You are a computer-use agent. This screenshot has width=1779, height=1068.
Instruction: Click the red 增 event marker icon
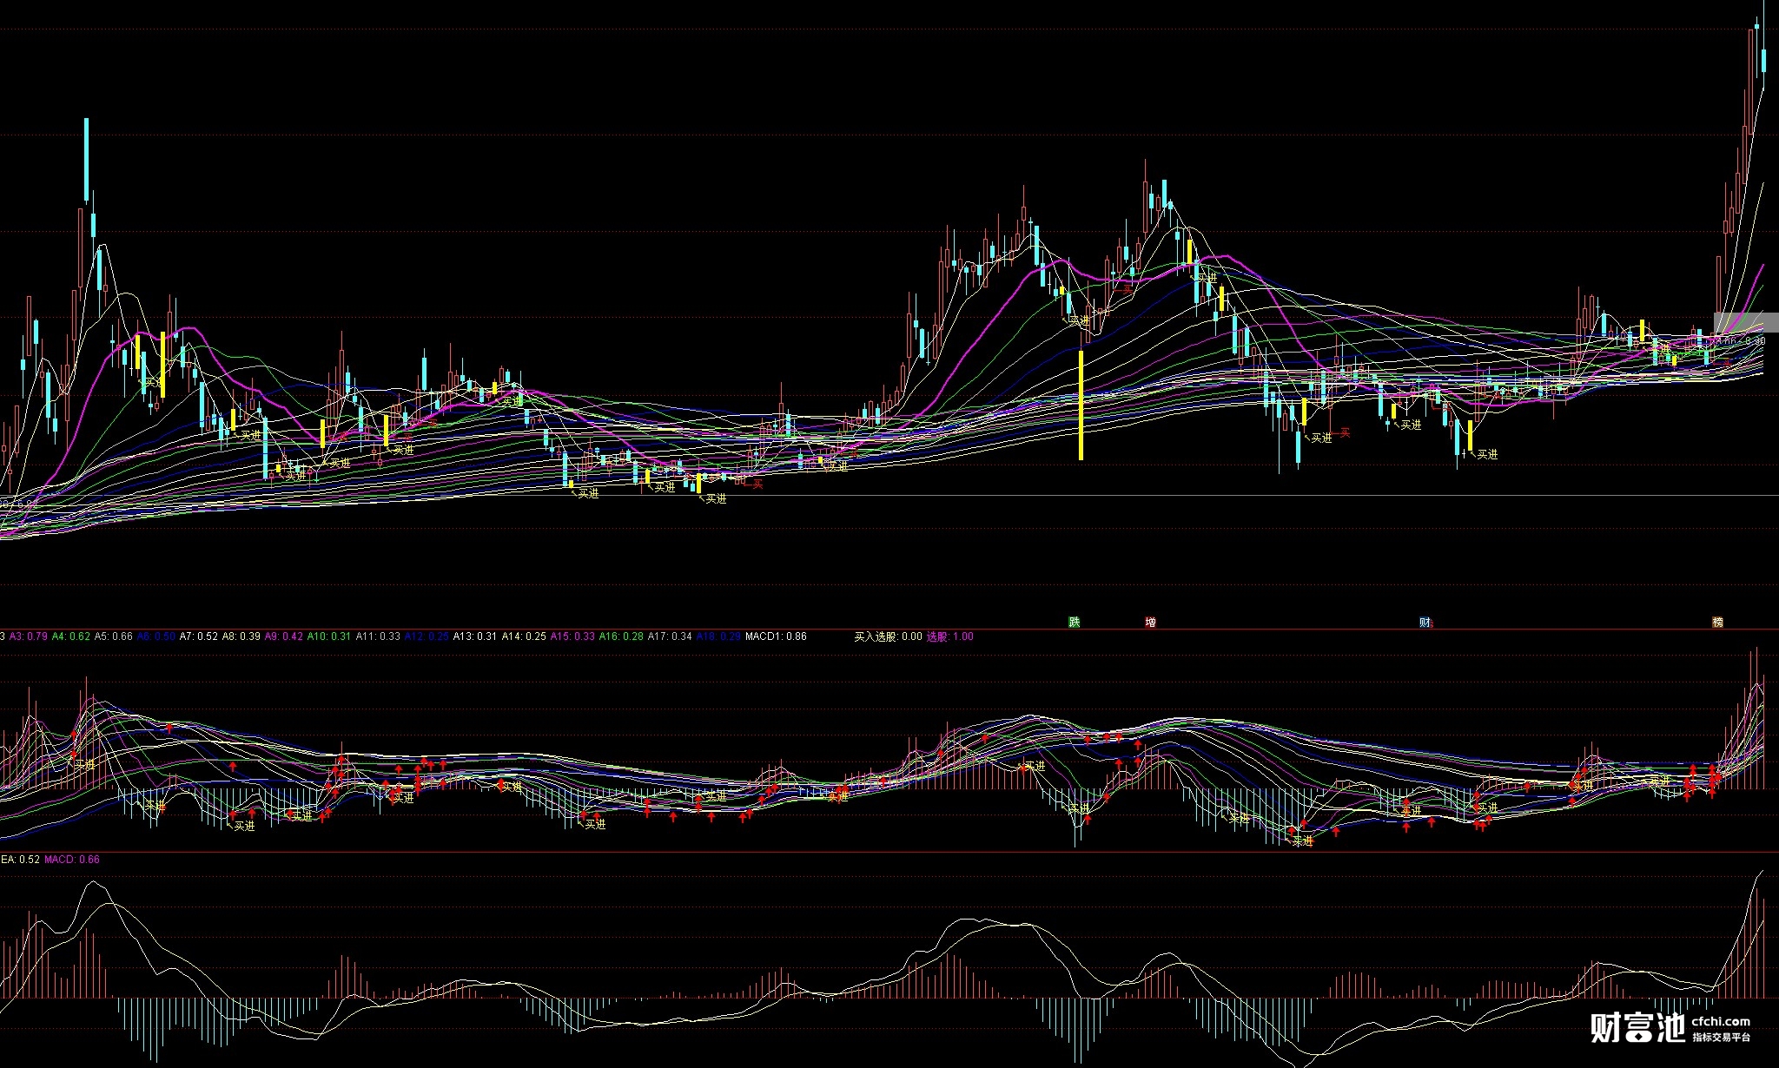pyautogui.click(x=1150, y=622)
